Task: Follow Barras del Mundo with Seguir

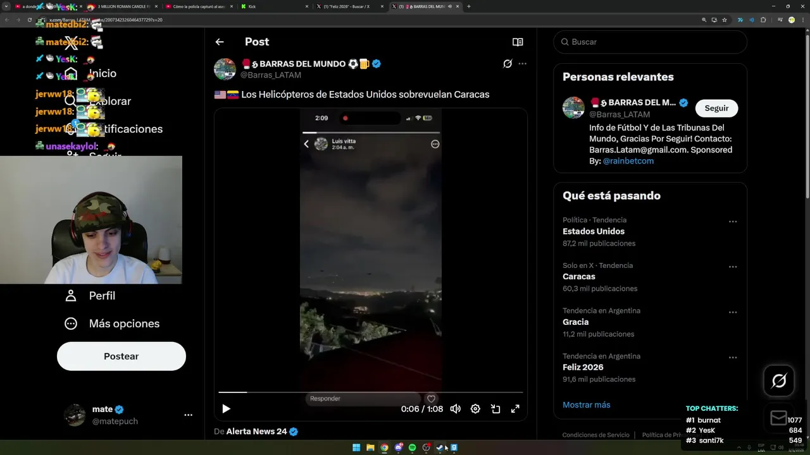Action: (x=716, y=108)
